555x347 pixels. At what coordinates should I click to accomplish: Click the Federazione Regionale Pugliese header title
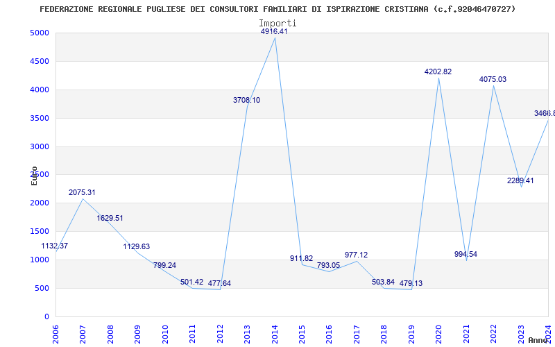coord(277,9)
